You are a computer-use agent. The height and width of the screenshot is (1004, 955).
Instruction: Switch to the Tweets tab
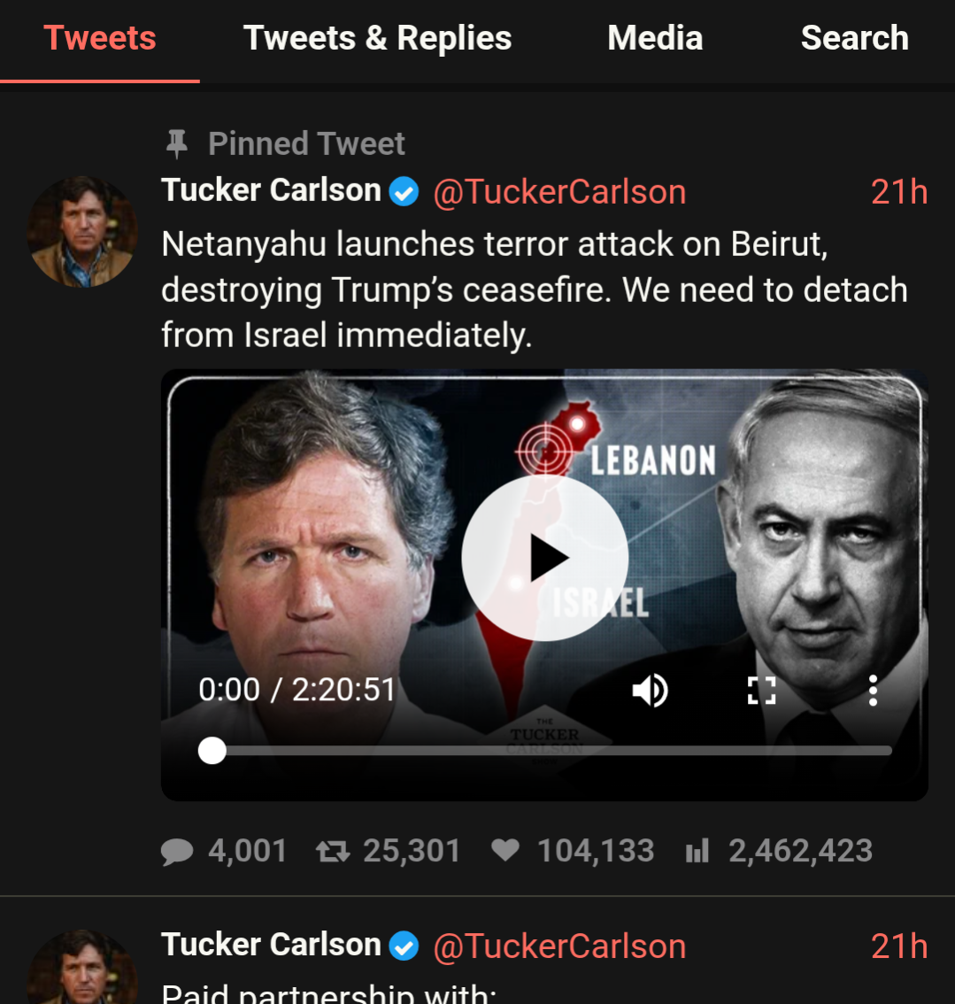tap(100, 38)
